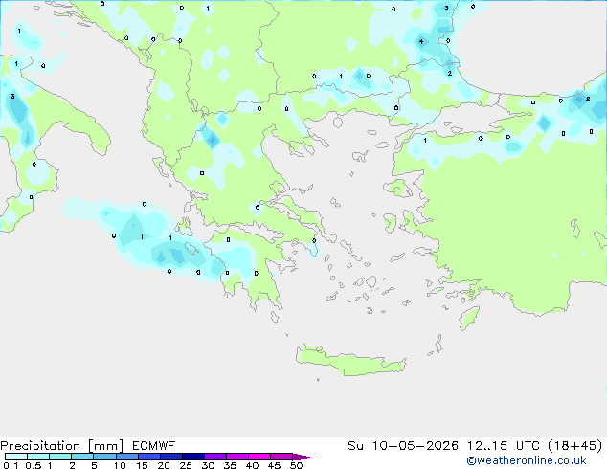Click the above-50 arrow tip of legend
This screenshot has height=469, width=607.
point(303,457)
